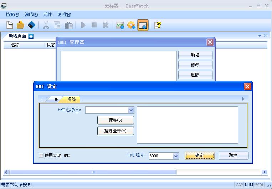Click the blue Save disk icon
Image resolution: width=272 pixels, height=189 pixels.
point(32,25)
